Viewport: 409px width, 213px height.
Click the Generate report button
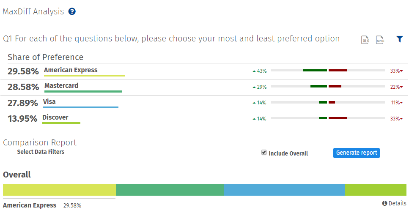(356, 153)
